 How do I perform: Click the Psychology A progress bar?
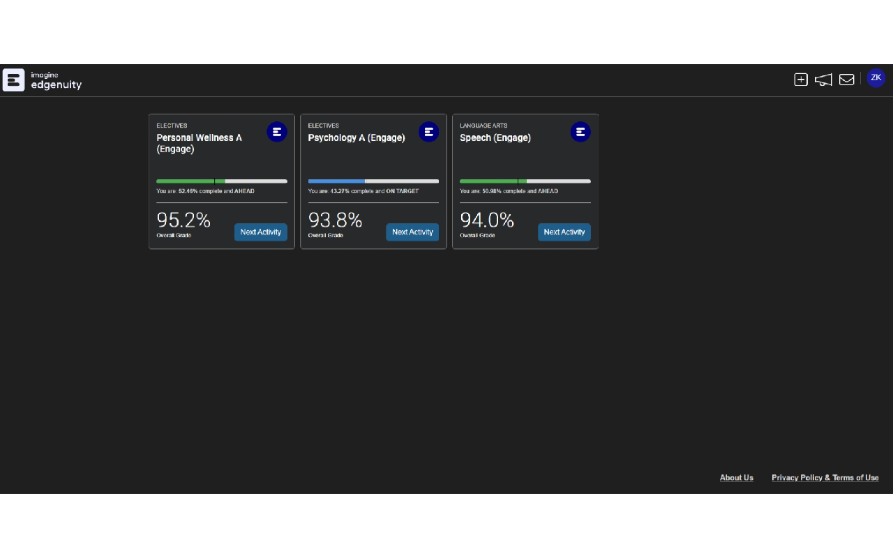(x=373, y=181)
